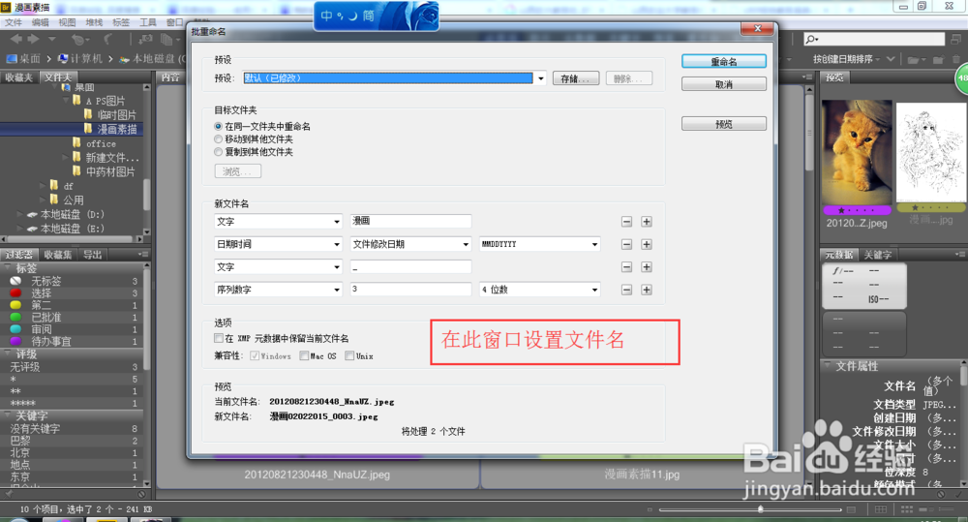968x522 pixels.
Task: Click the 漫画 text input field
Action: point(410,221)
